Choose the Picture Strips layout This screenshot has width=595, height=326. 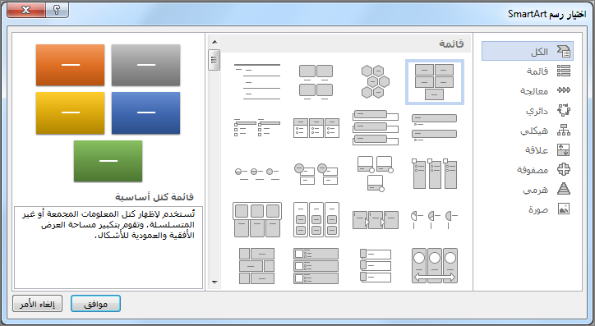pyautogui.click(x=376, y=266)
